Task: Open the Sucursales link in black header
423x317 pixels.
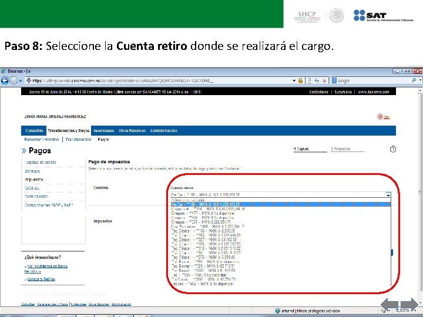Action: click(343, 92)
